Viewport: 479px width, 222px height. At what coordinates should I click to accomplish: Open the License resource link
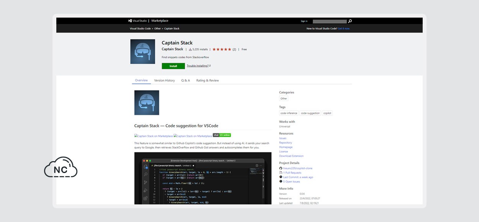(x=284, y=152)
